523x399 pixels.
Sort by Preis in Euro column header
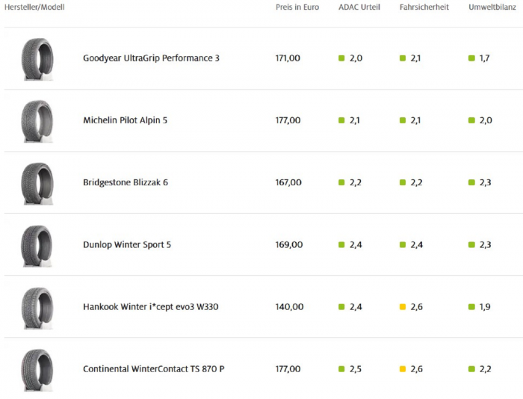tap(297, 7)
